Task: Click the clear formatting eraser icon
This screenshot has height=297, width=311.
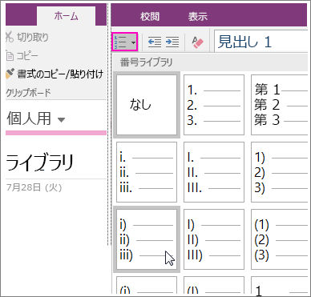Action: click(x=197, y=42)
